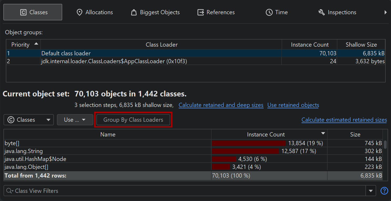
Task: Click Calculate retained and deep sizes link
Action: [221, 105]
